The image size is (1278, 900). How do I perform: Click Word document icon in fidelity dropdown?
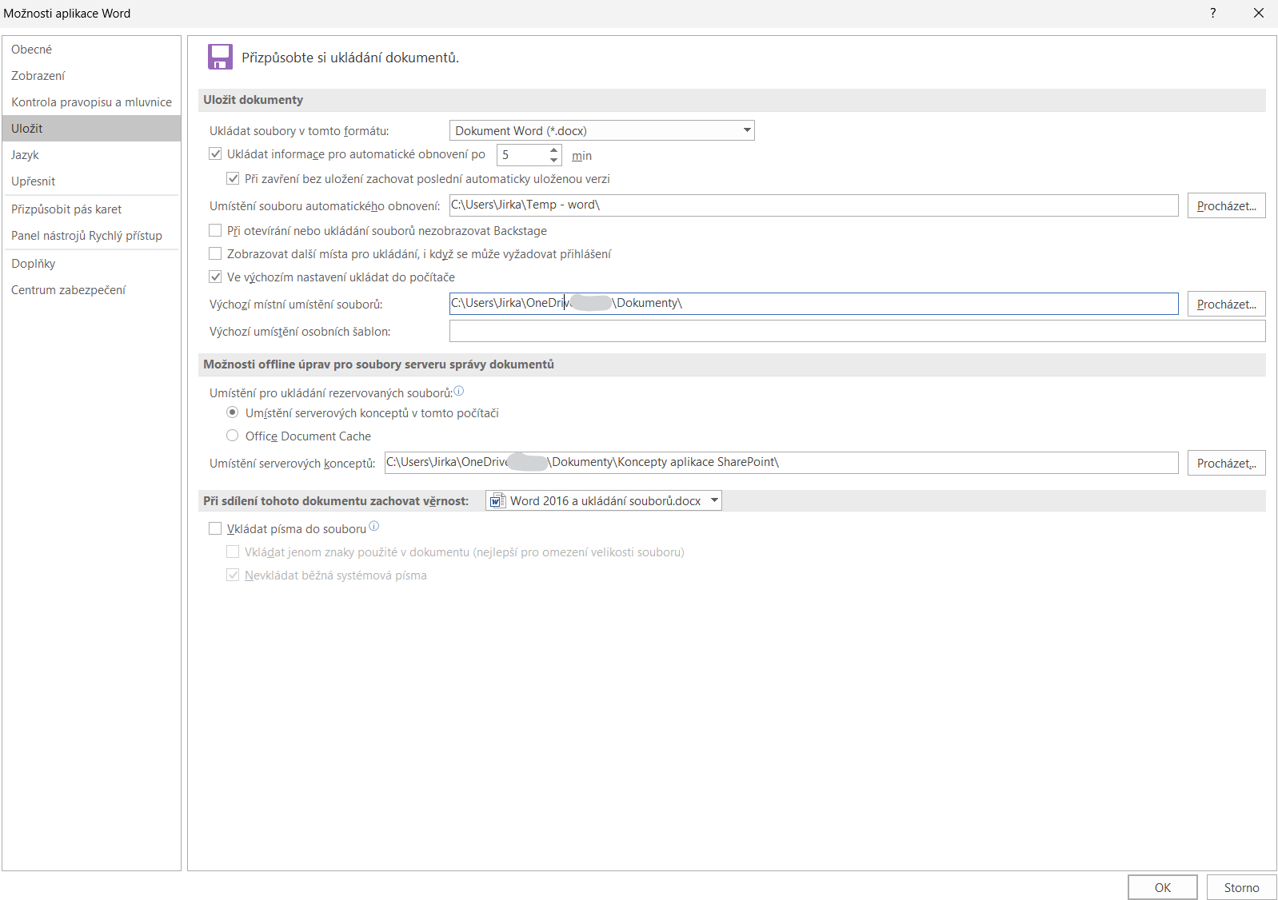(497, 501)
